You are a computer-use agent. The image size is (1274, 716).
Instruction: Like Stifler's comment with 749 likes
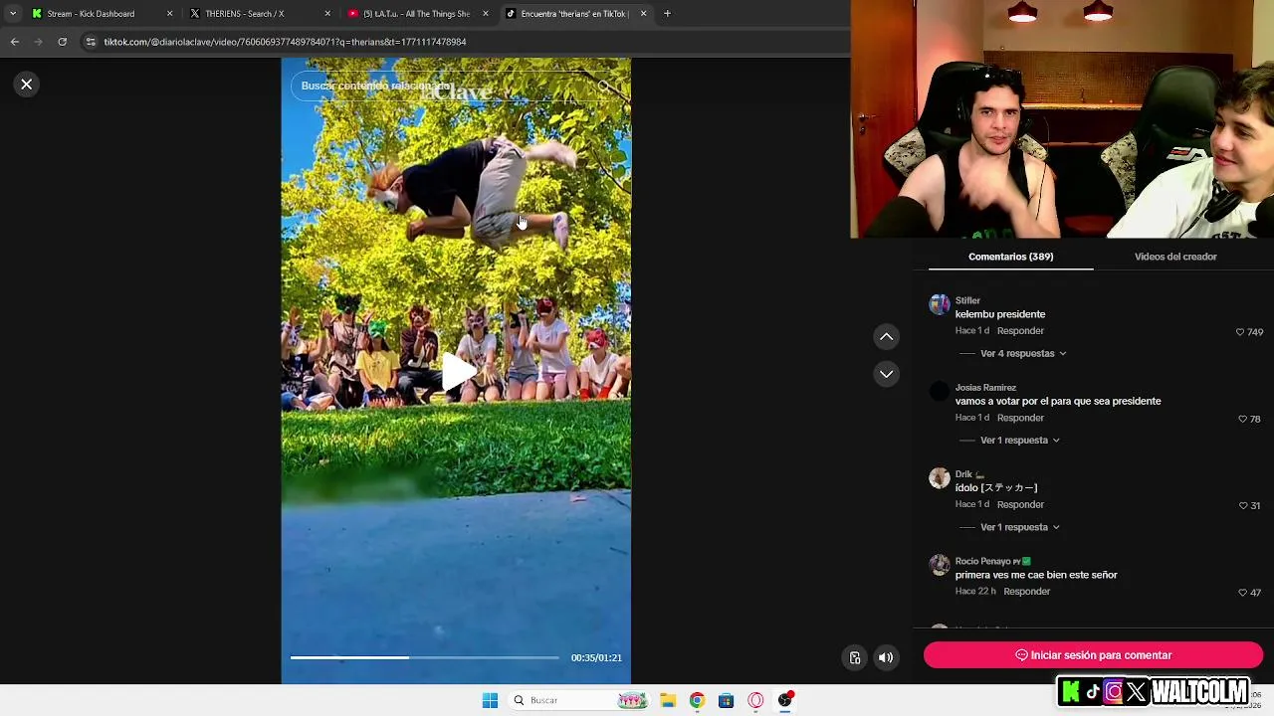point(1240,332)
